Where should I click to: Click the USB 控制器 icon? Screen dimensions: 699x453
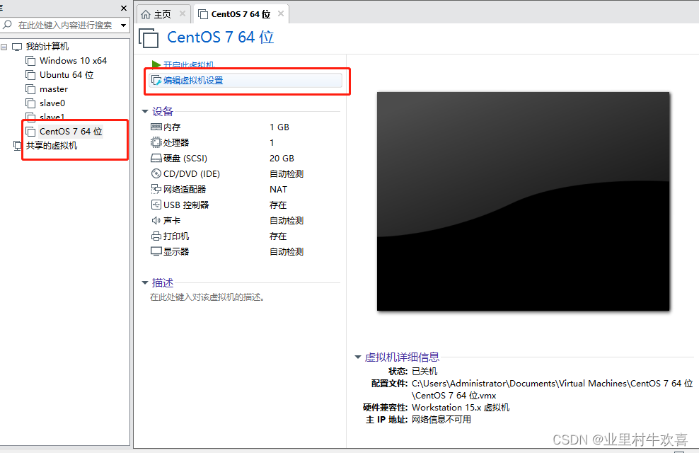click(x=156, y=205)
